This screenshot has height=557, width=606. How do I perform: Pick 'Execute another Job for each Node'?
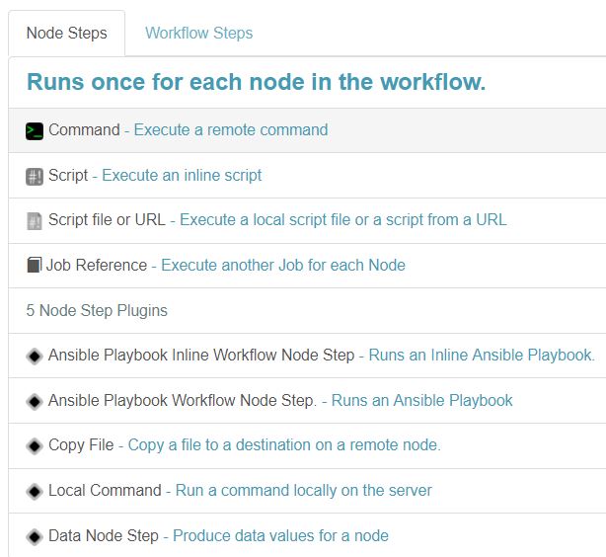pyautogui.click(x=282, y=266)
